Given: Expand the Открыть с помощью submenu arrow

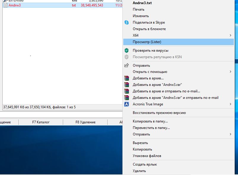Looking at the screenshot, I should [x=231, y=72].
